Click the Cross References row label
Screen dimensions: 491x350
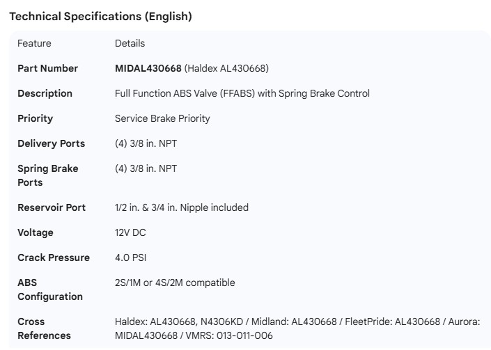point(44,328)
